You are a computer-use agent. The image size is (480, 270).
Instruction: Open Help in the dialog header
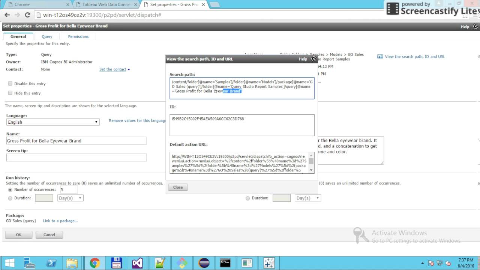coord(303,59)
